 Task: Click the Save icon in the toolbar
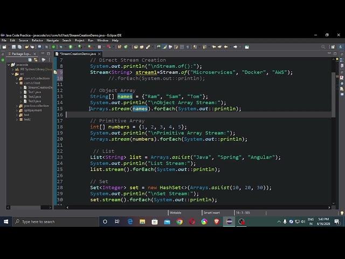pyautogui.click(x=13, y=47)
